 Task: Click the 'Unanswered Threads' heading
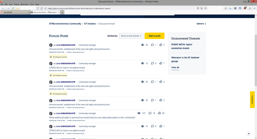click(x=185, y=39)
